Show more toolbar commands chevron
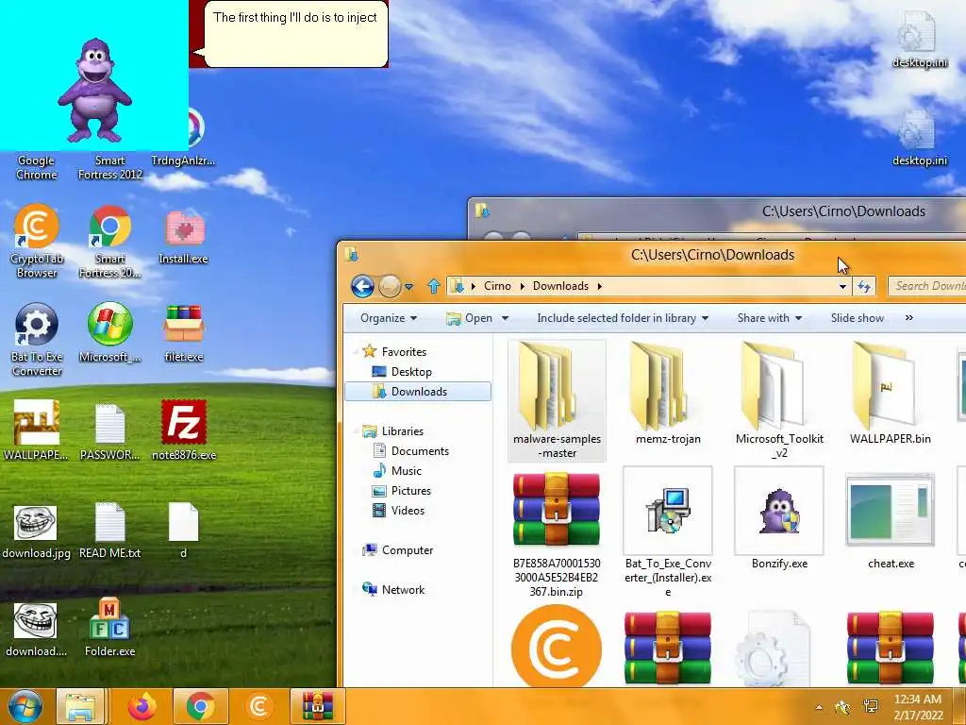Image resolution: width=966 pixels, height=725 pixels. (909, 318)
